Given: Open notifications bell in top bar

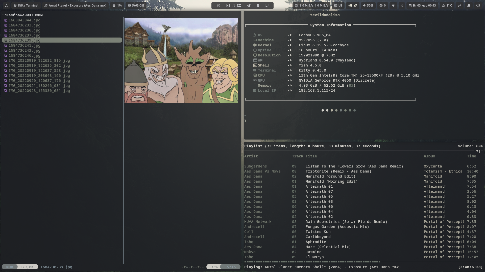Looking at the screenshot, I should 469,5.
